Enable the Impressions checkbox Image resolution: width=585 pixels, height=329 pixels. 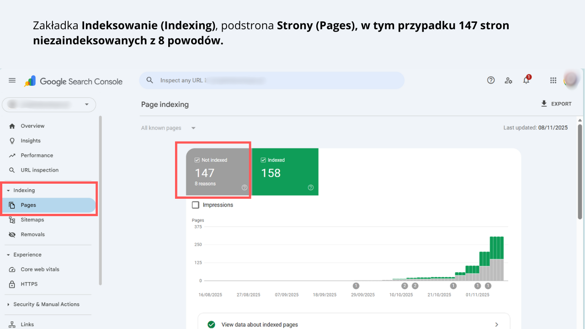tap(196, 205)
